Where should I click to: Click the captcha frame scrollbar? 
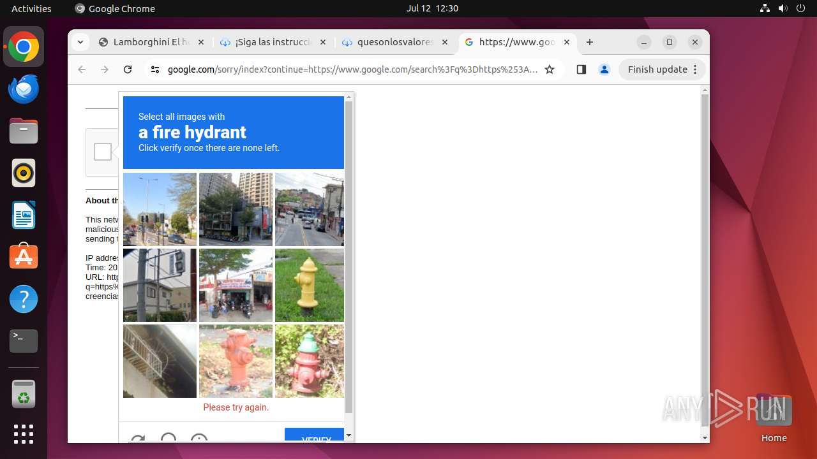click(349, 256)
